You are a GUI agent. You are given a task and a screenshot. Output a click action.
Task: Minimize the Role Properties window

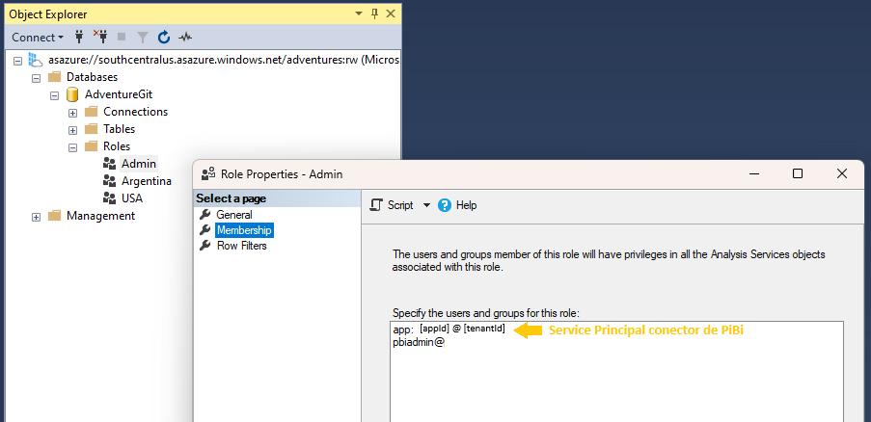point(753,173)
